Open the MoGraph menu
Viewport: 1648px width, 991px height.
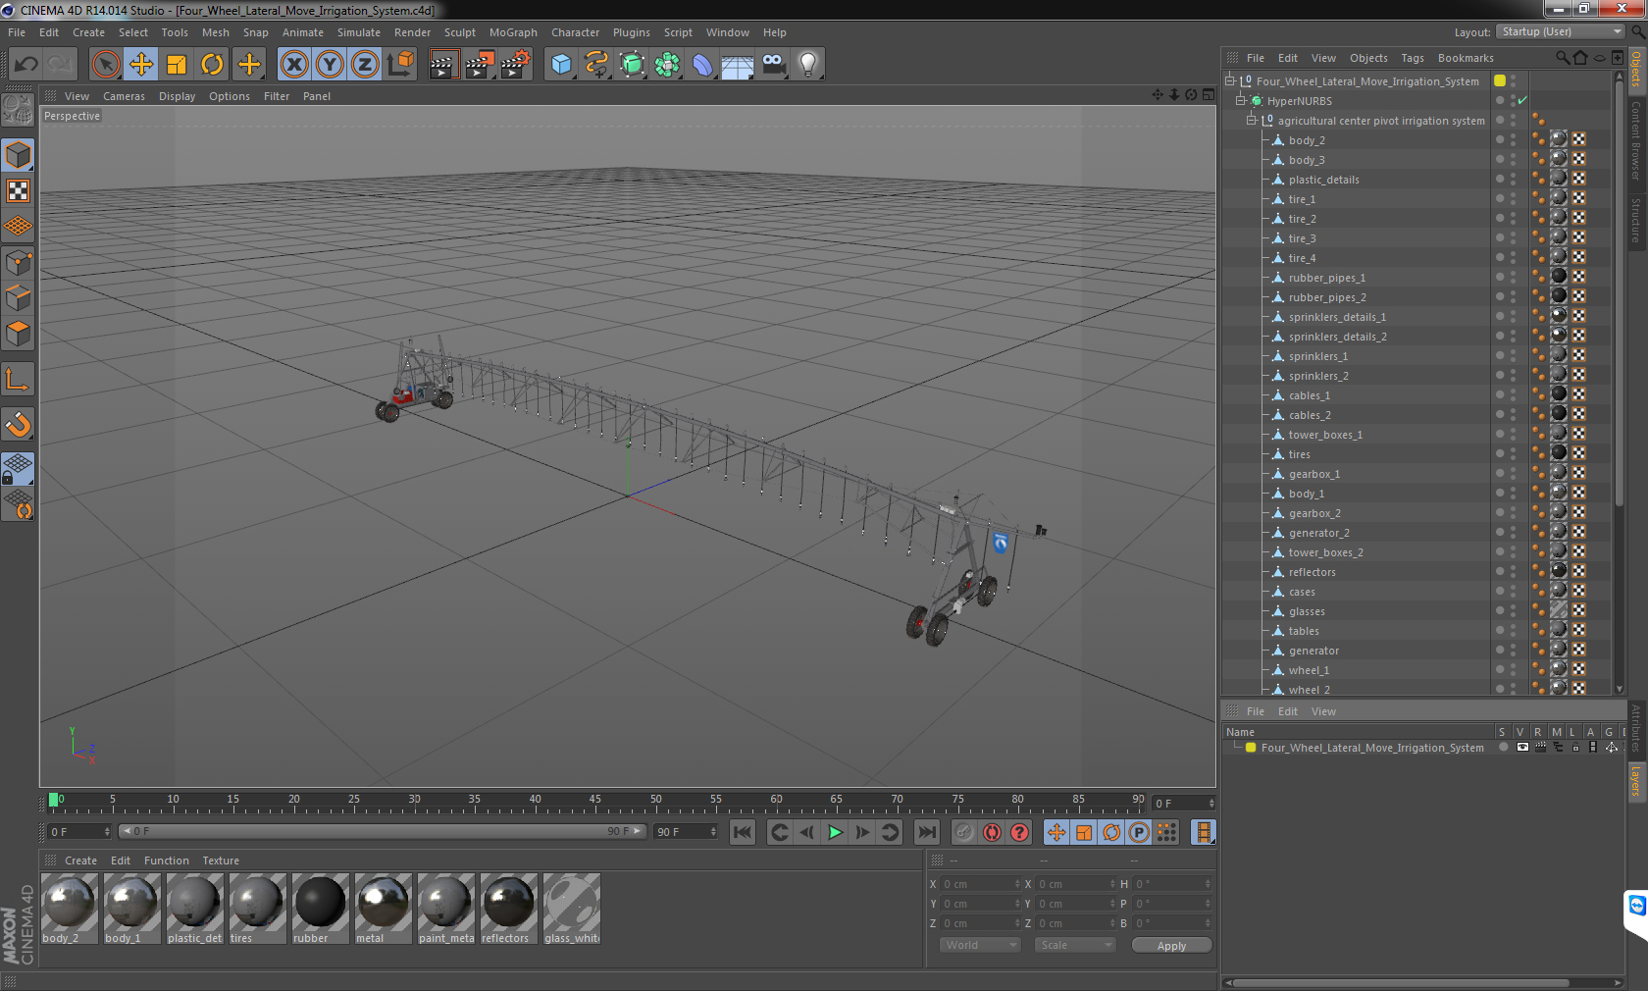(x=513, y=32)
